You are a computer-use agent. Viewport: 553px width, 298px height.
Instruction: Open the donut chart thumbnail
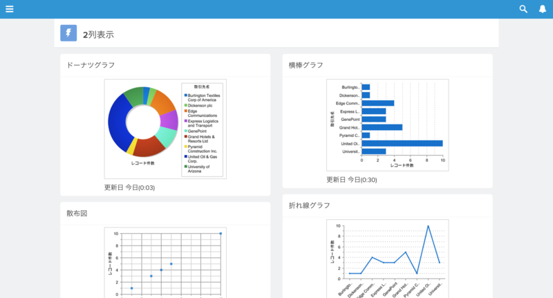[165, 129]
